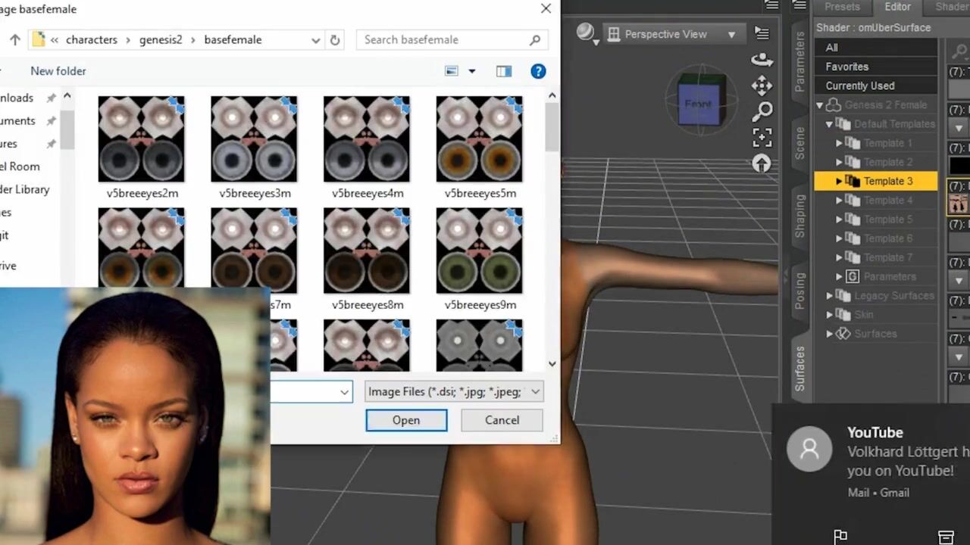Click the reset camera arrow icon

pyautogui.click(x=762, y=163)
